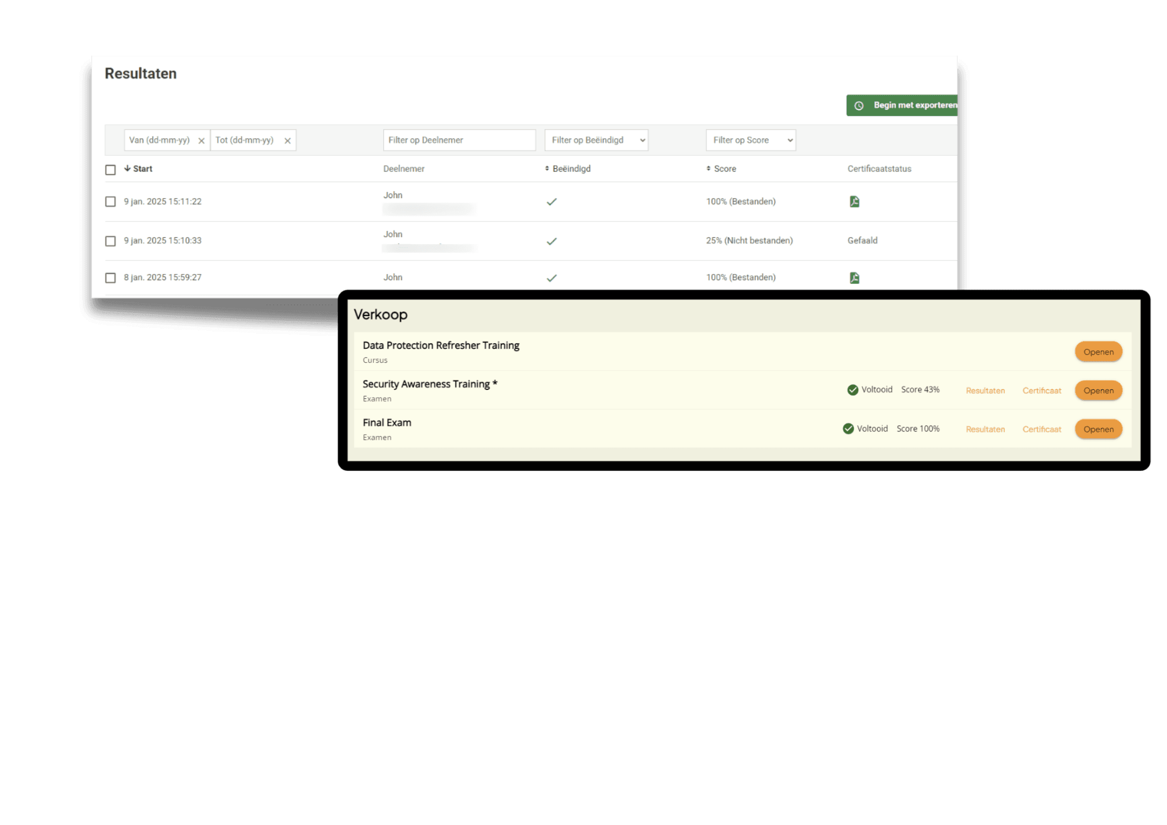View Resultaten for Security Awareness Training
Viewport: 1167px width, 825px height.
click(985, 391)
